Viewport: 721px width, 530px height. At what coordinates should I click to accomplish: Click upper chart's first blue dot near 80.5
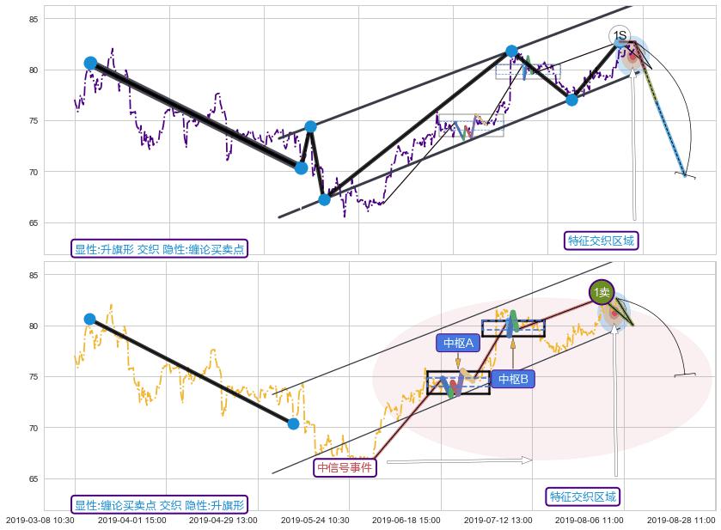pyautogui.click(x=90, y=63)
